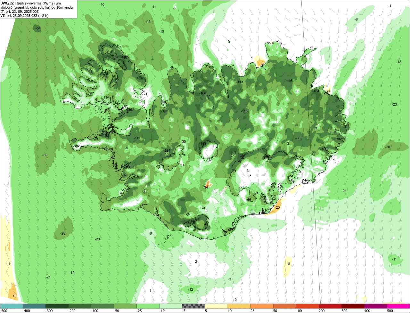Select the palest green swatch between -10 and -5
Screen dimensions: 410x313
tap(171, 306)
